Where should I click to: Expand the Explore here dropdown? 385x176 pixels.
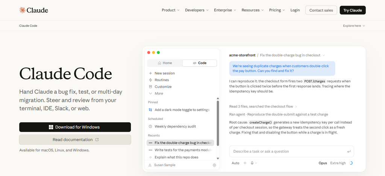pos(354,26)
